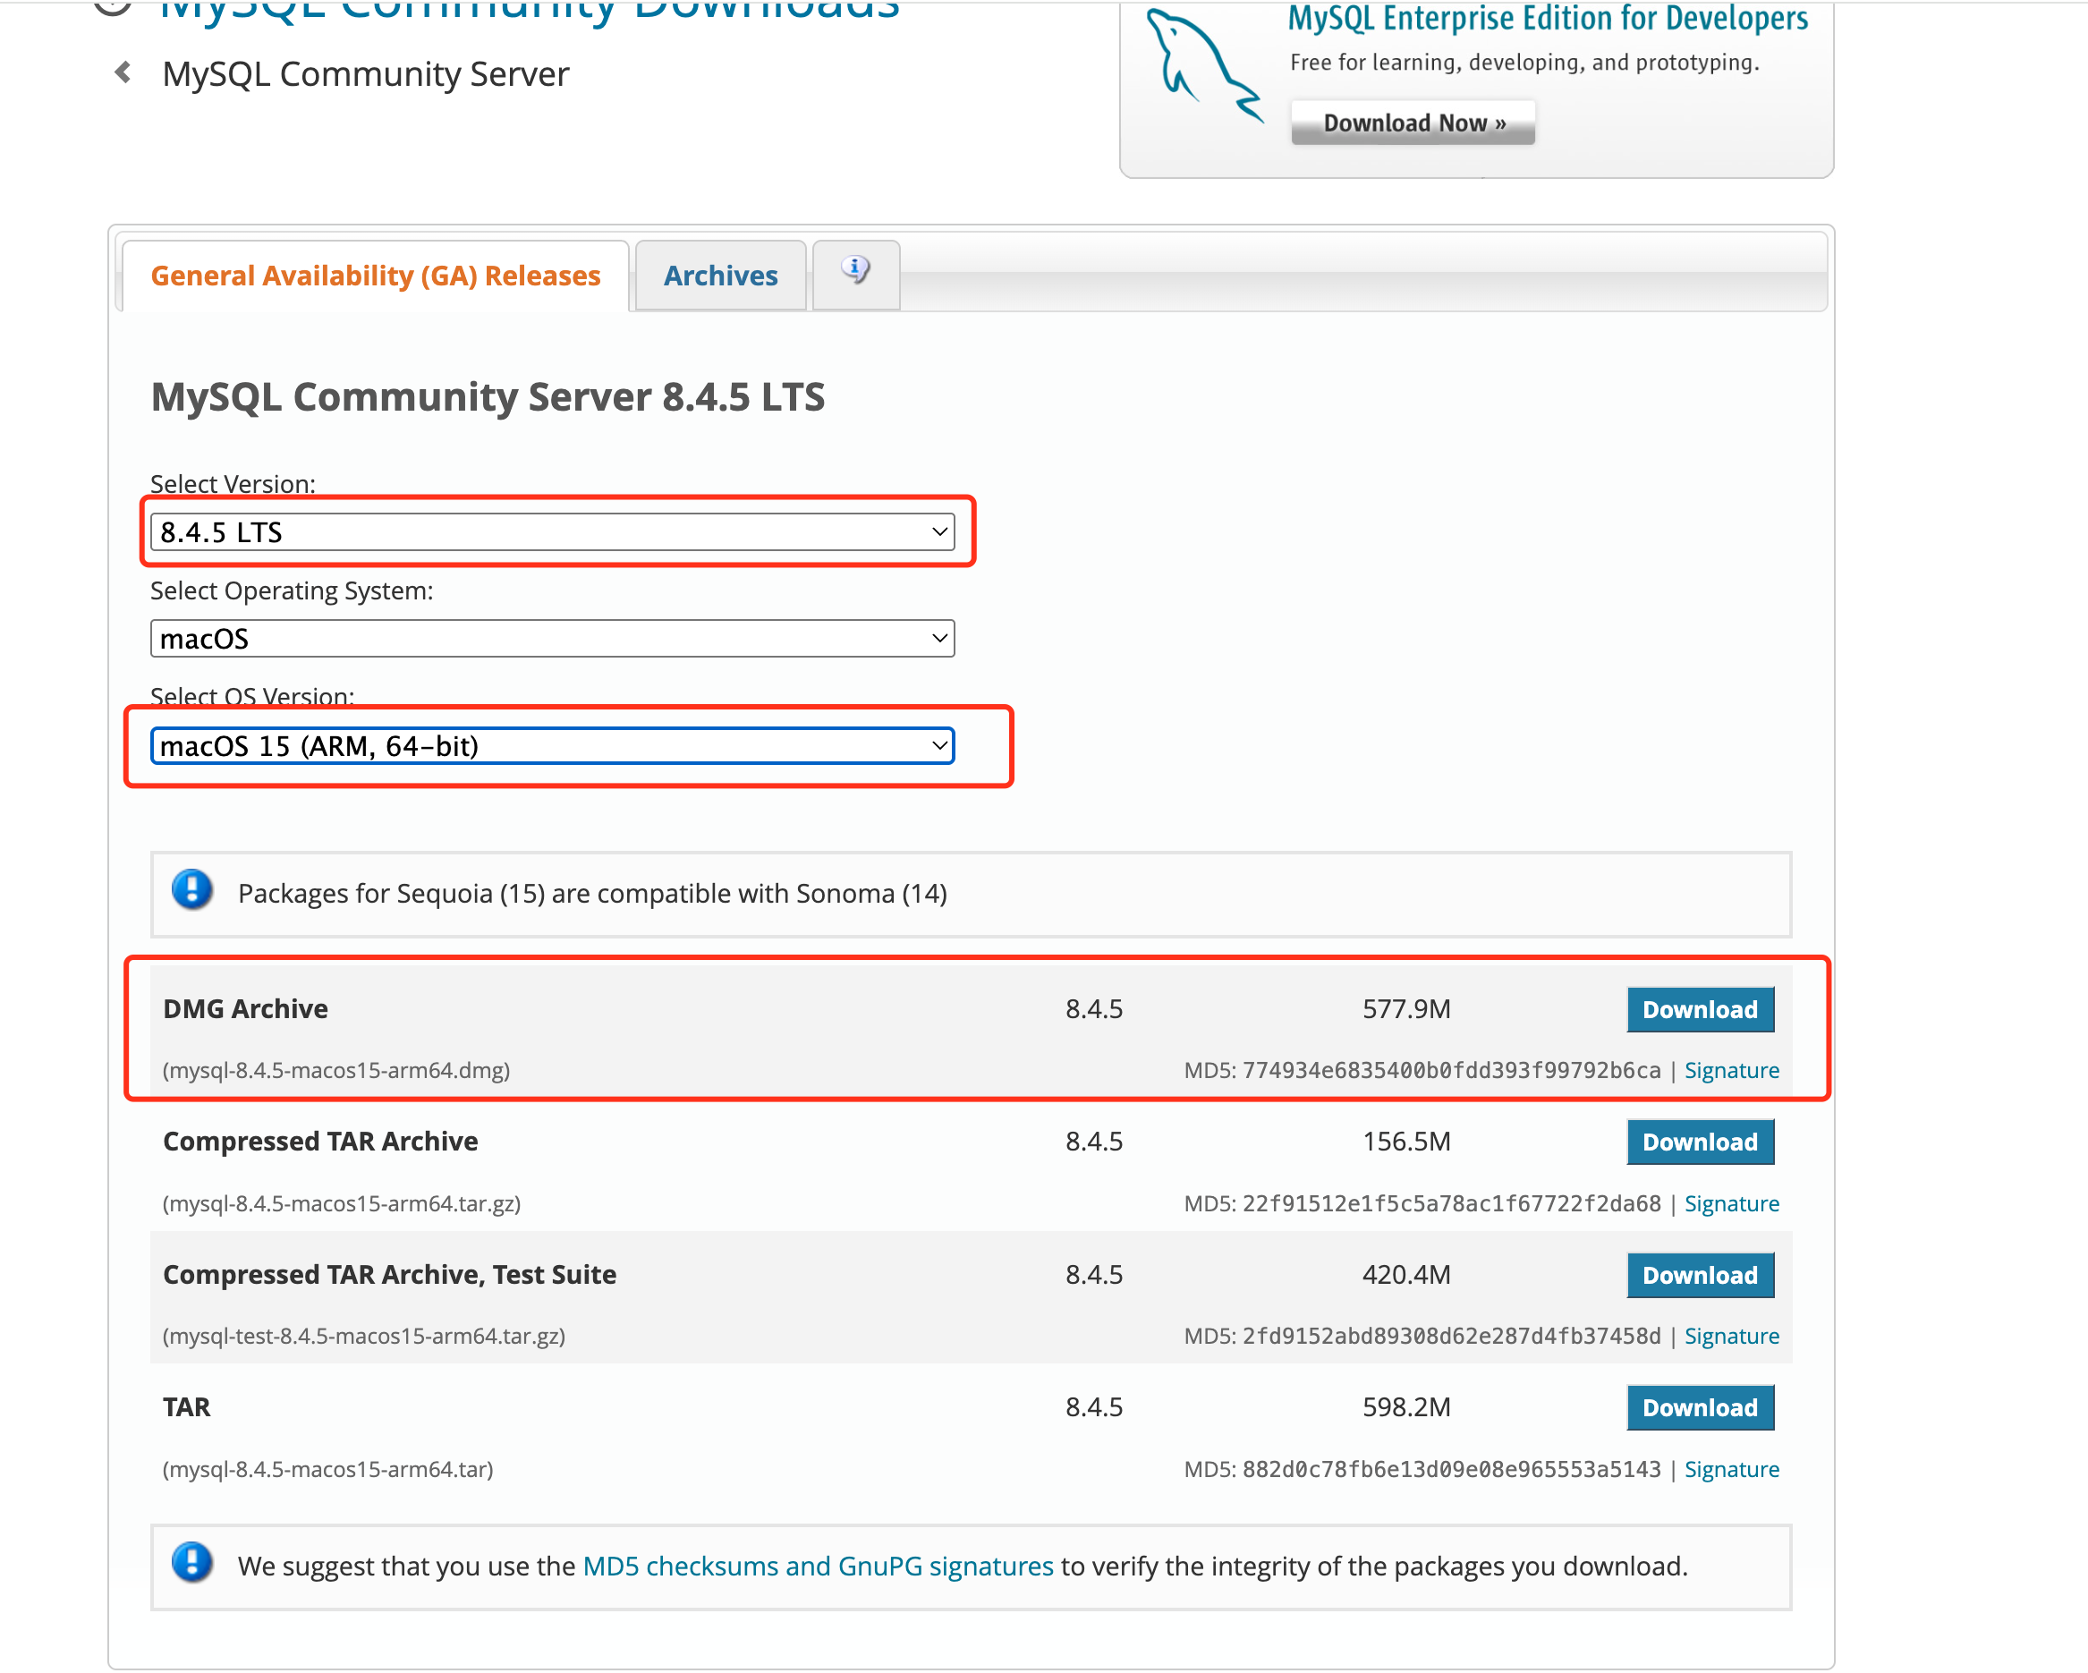Click Download Now in the Enterprise Edition banner
Image resolution: width=2088 pixels, height=1673 pixels.
pyautogui.click(x=1413, y=123)
